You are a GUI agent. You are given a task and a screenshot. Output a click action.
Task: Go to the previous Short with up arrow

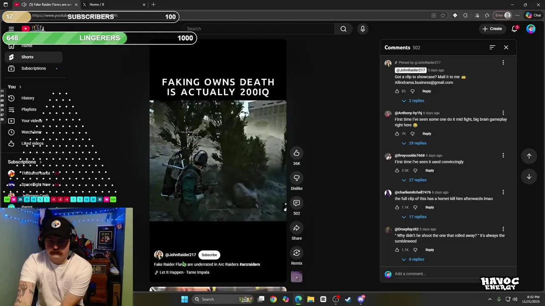coord(529,156)
